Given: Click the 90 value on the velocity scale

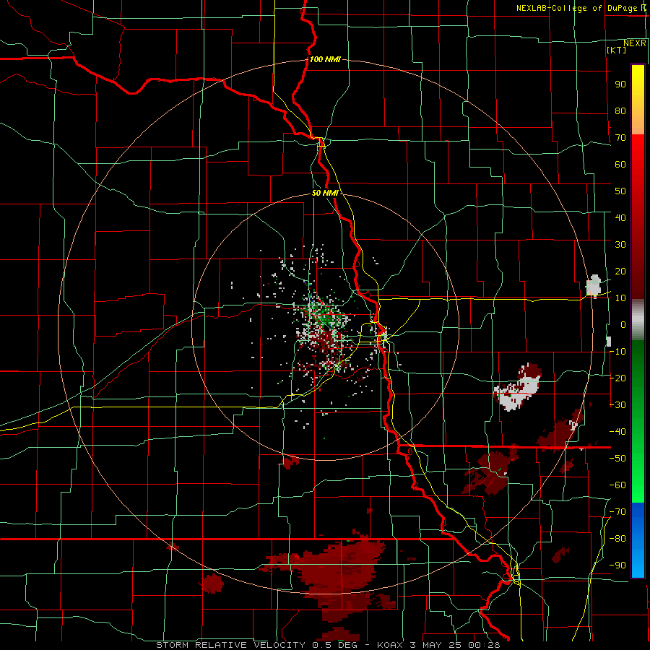Looking at the screenshot, I should click(620, 84).
